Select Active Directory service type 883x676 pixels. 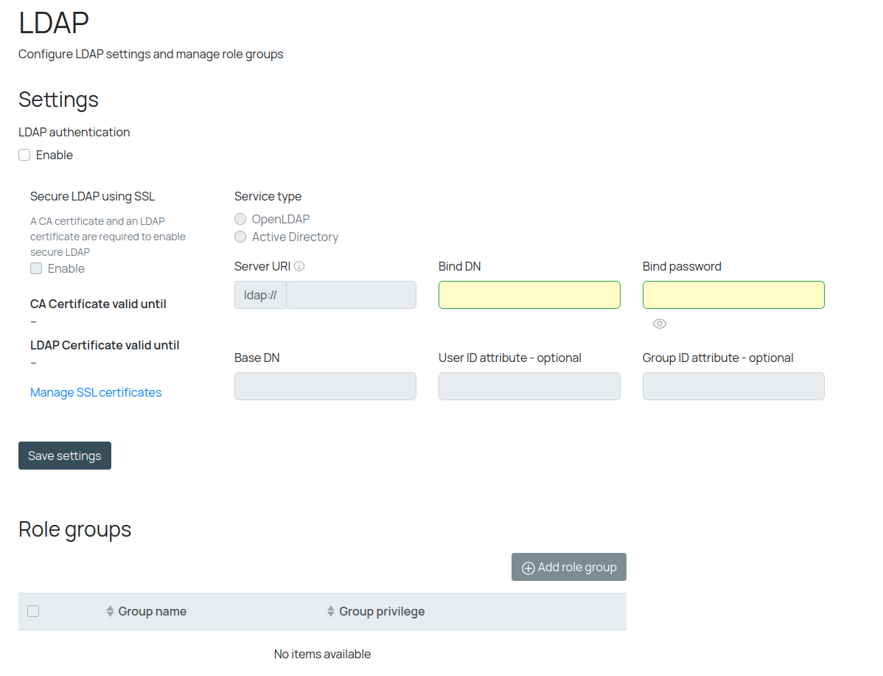pos(240,237)
